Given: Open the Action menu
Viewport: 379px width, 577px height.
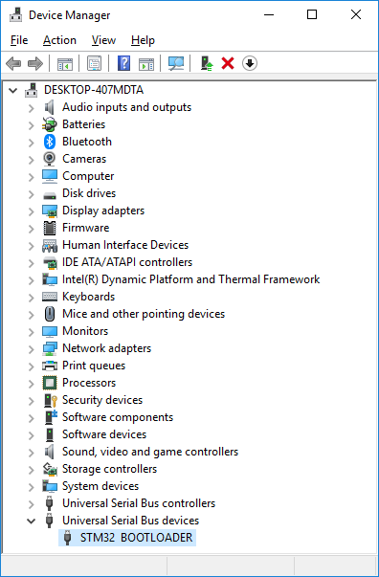Looking at the screenshot, I should [59, 40].
